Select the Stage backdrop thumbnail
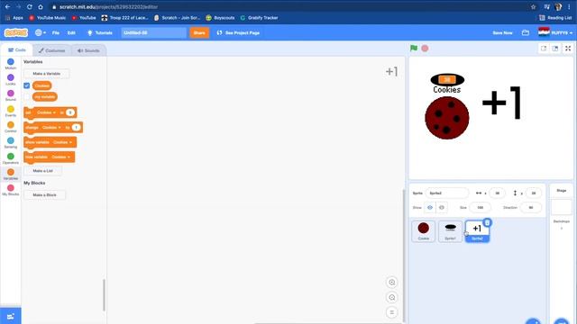This screenshot has width=577, height=324. (561, 208)
